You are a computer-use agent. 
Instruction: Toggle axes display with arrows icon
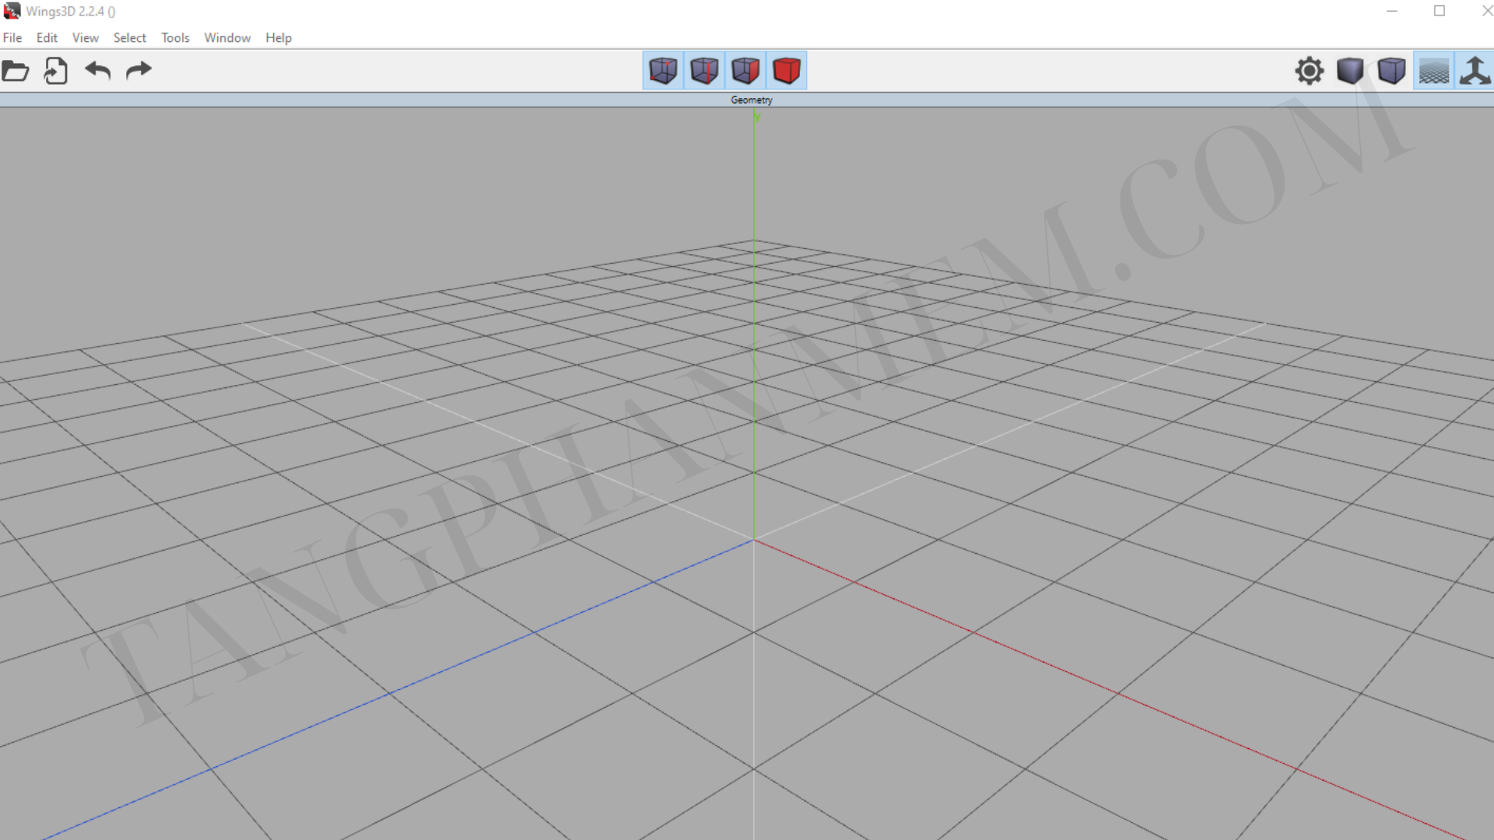point(1475,71)
